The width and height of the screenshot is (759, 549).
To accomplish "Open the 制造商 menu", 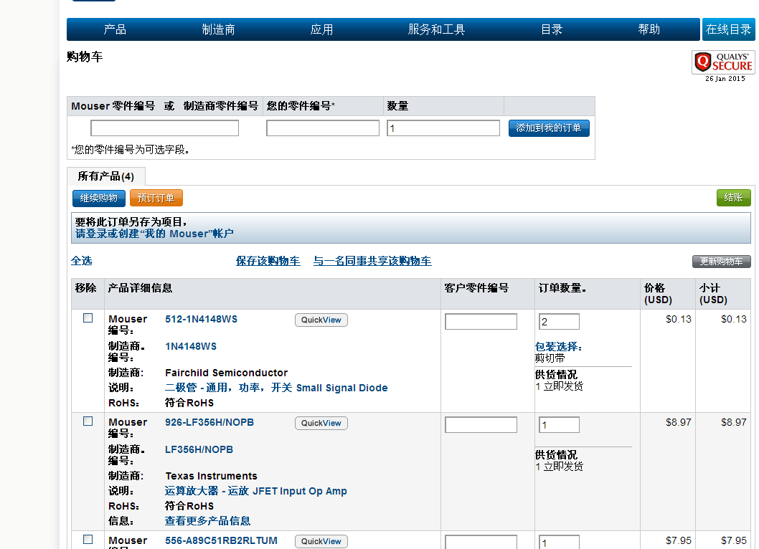I will (x=218, y=29).
